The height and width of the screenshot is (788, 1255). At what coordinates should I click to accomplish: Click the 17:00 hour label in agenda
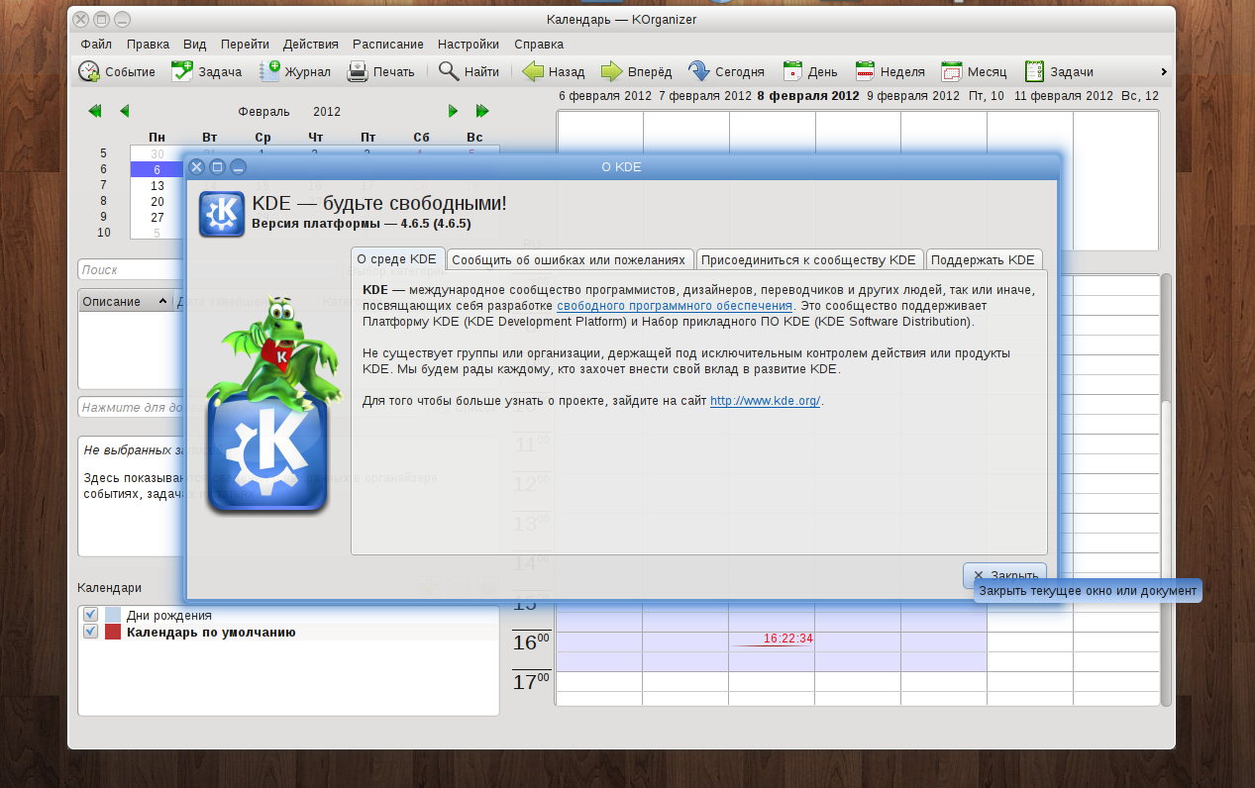(x=531, y=682)
